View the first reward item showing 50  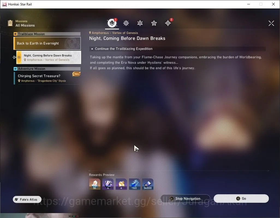click(x=95, y=184)
